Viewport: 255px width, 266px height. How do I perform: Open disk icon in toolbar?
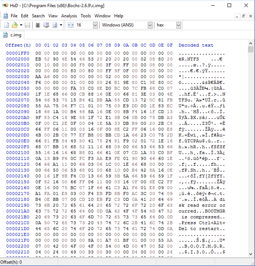coord(46,25)
